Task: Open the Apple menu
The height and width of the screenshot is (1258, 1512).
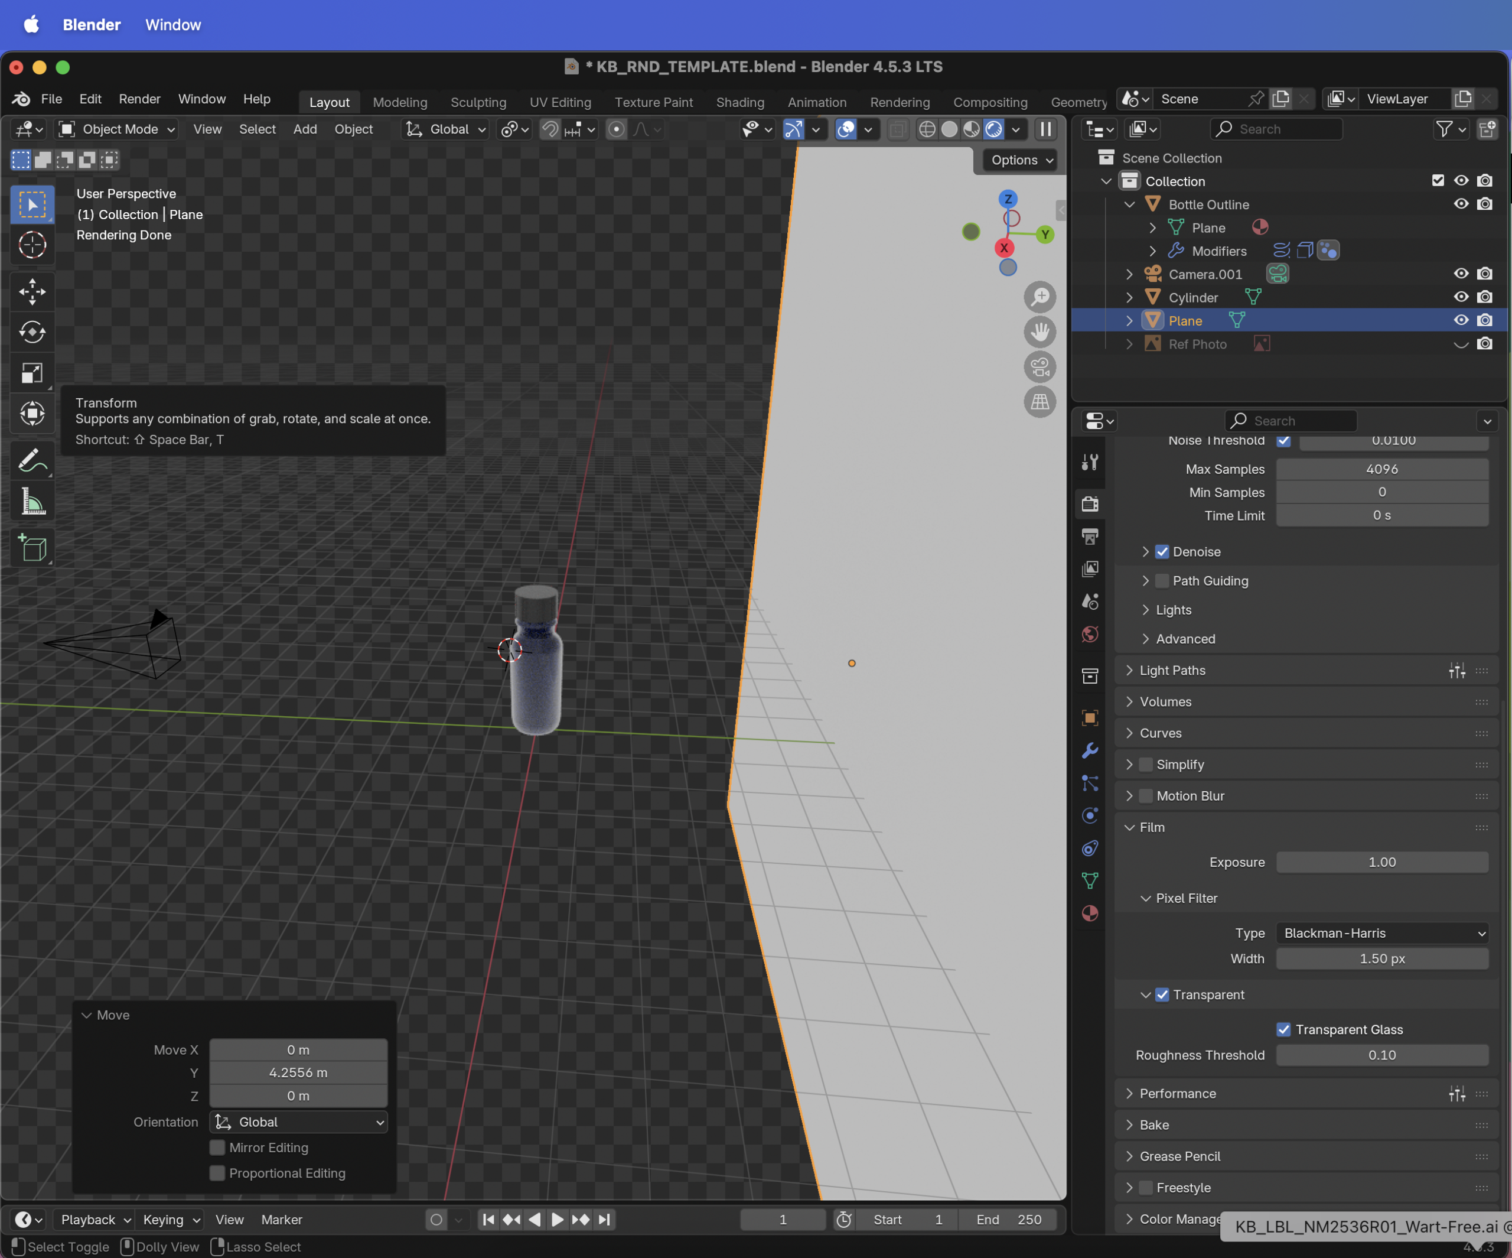Action: tap(31, 24)
